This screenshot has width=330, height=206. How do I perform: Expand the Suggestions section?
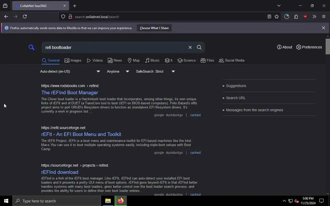point(269,86)
